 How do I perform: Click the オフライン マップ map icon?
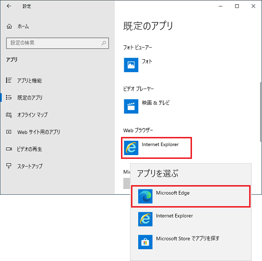(x=9, y=115)
